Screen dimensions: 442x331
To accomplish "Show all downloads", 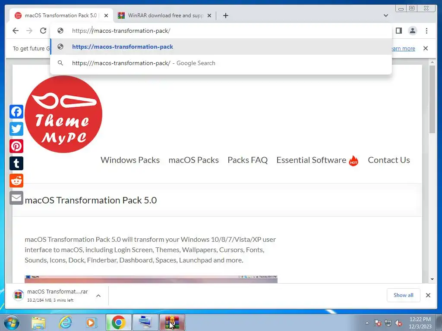I will pyautogui.click(x=404, y=295).
